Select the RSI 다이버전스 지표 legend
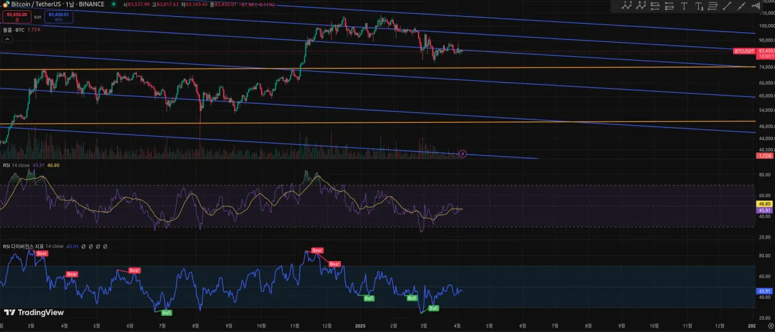This screenshot has height=332, width=775. click(x=33, y=246)
